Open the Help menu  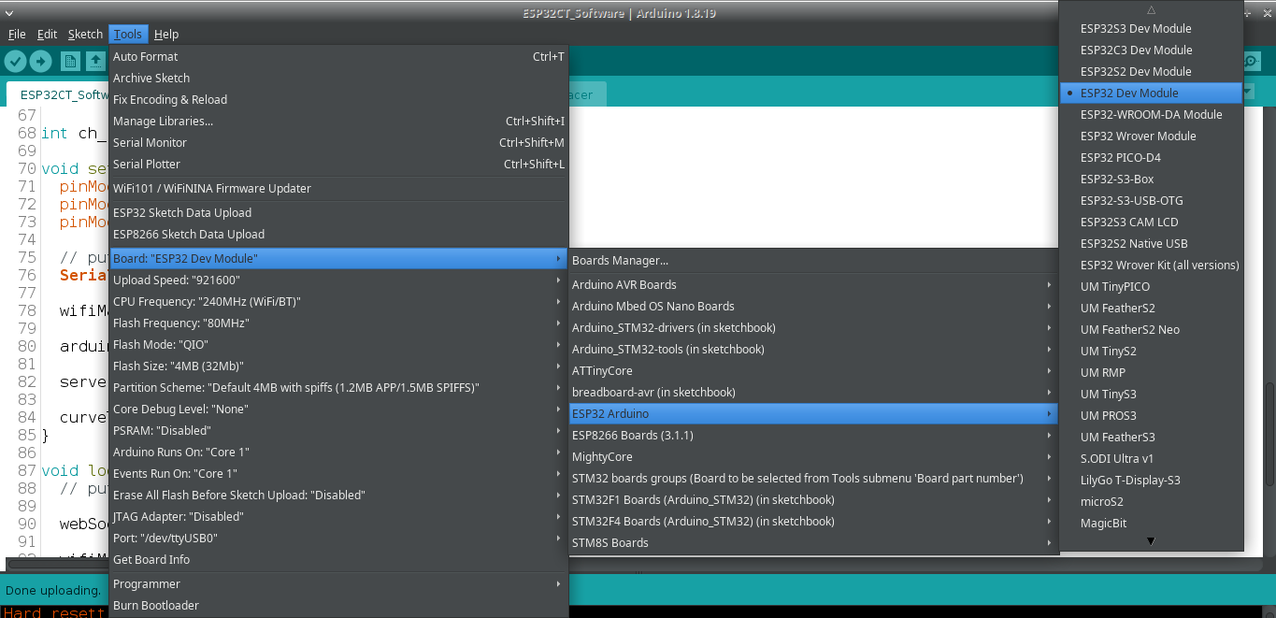click(166, 34)
